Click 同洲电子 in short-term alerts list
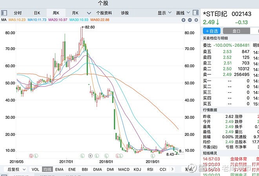The height and width of the screenshot is (176, 259). 239,174
